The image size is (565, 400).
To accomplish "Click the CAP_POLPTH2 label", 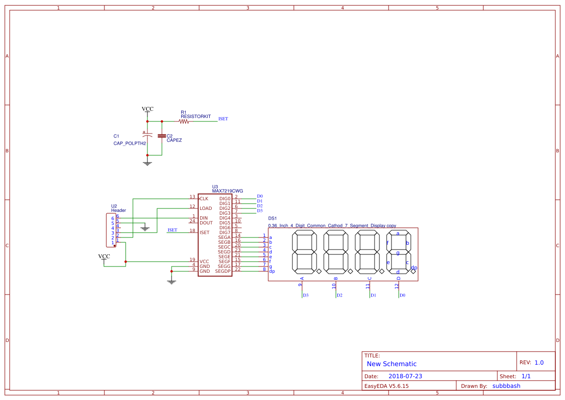I will pos(130,144).
